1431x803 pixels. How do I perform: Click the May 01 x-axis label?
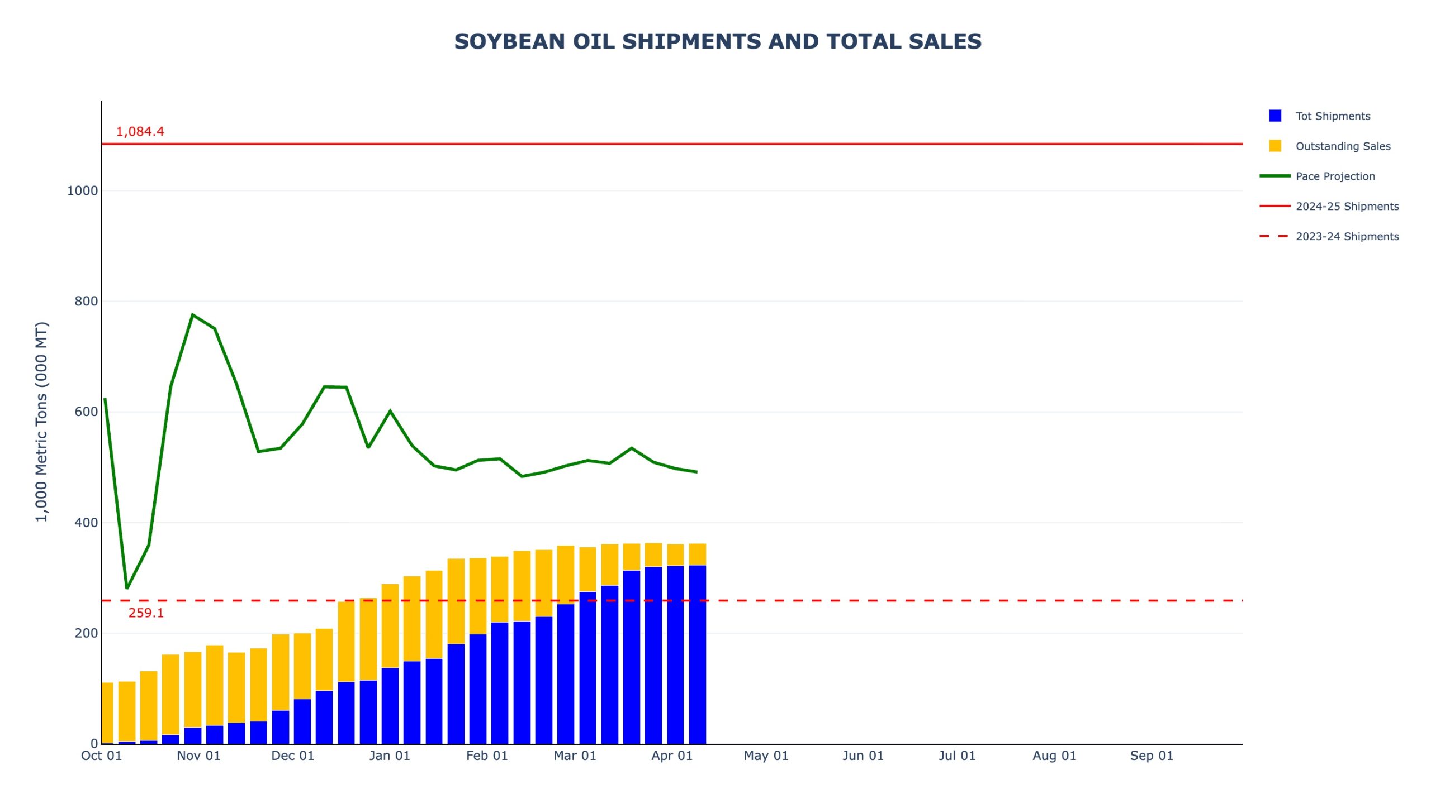(x=765, y=756)
